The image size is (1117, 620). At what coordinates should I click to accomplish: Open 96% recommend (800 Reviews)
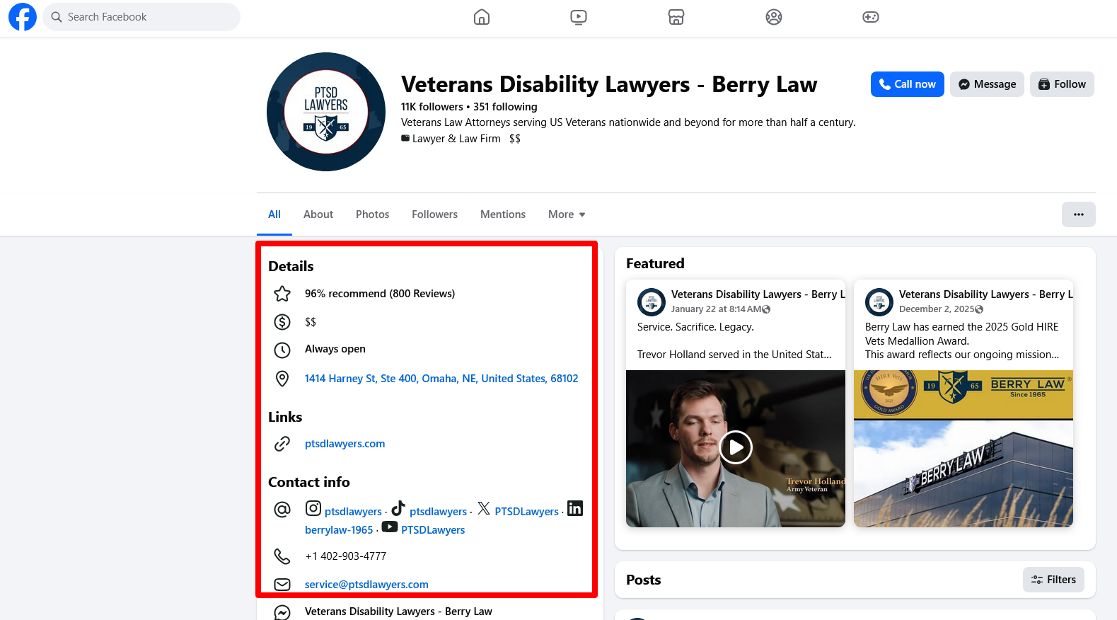(x=380, y=294)
